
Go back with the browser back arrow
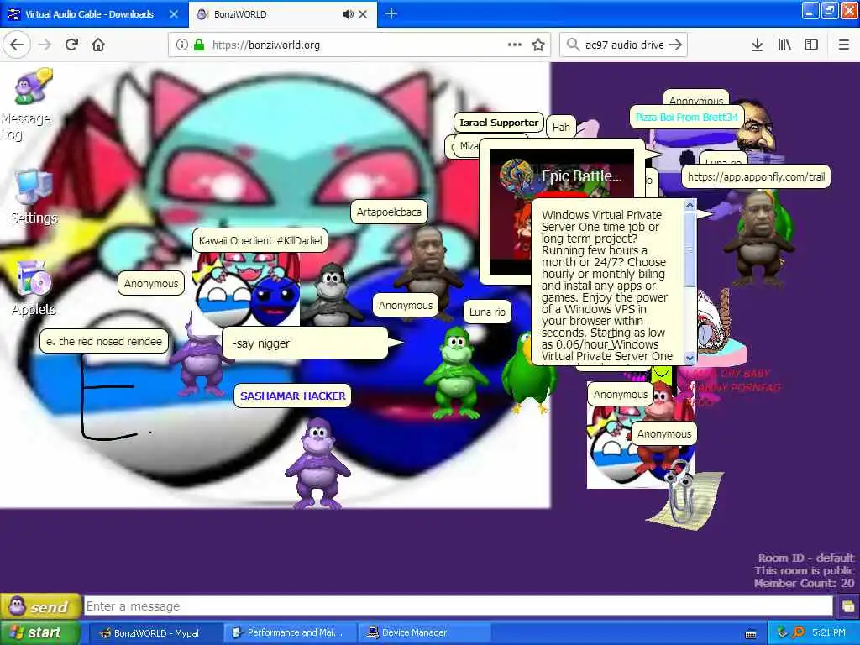17,45
